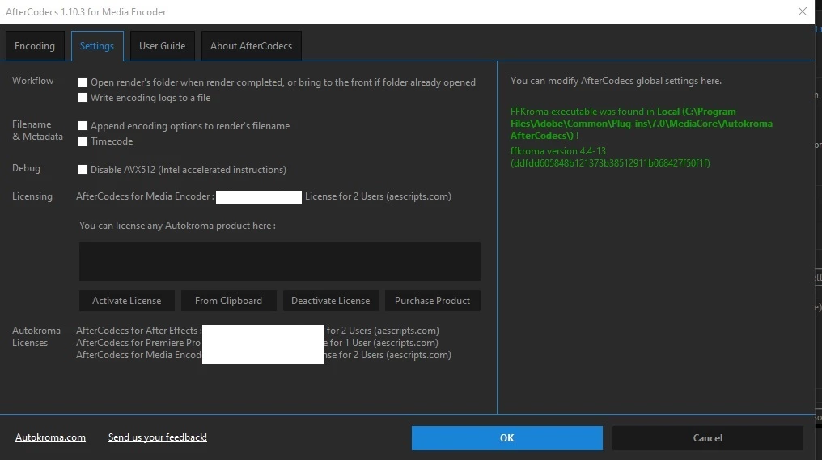Confirm settings with OK button

tap(507, 438)
